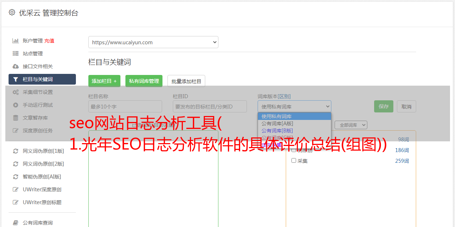Click the book icon for 公有词库查询

(x=16, y=223)
